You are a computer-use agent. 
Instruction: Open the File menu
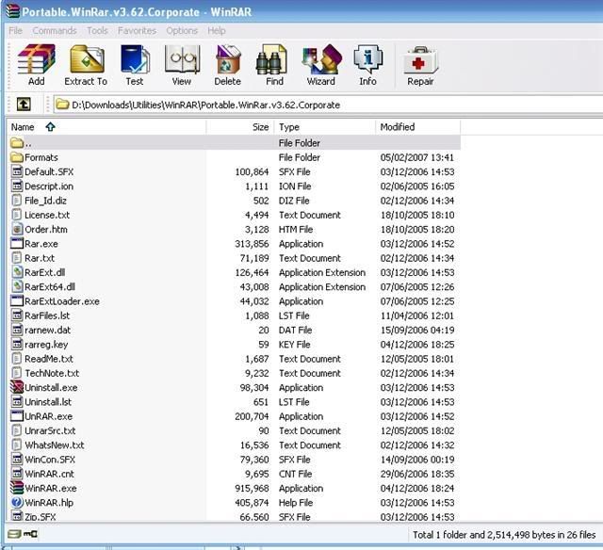pos(16,30)
